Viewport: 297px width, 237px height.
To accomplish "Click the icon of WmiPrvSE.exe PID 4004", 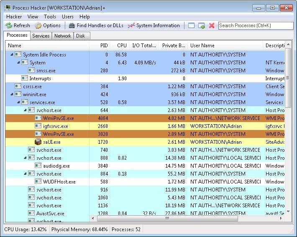I will click(x=38, y=118).
